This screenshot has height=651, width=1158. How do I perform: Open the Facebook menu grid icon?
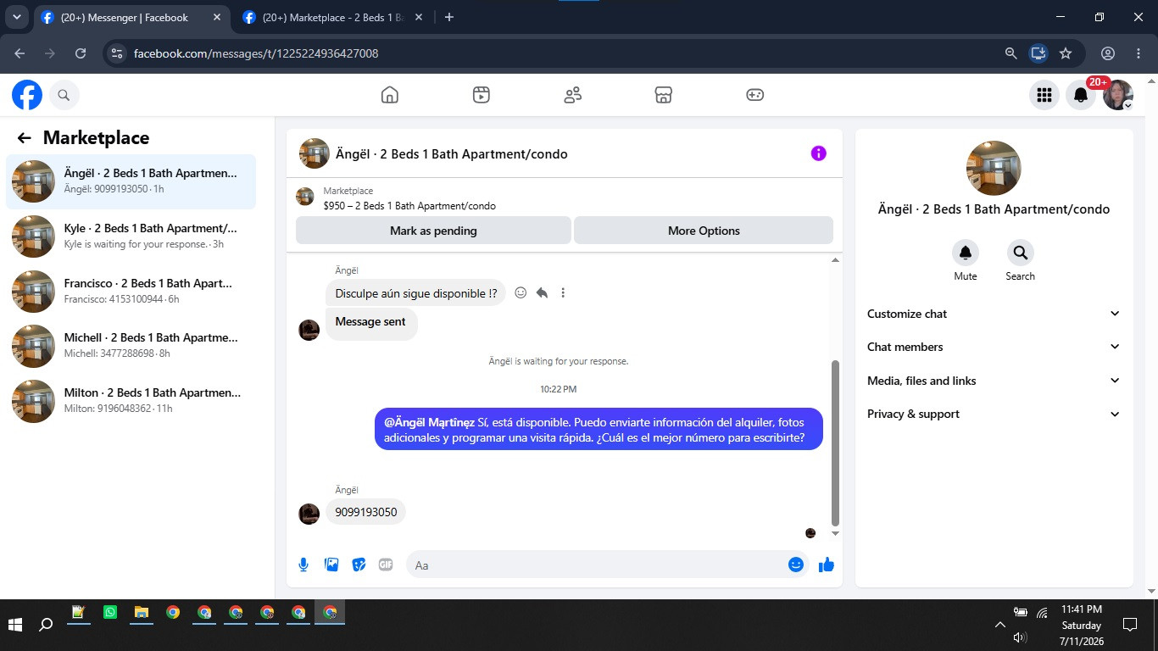pos(1044,95)
